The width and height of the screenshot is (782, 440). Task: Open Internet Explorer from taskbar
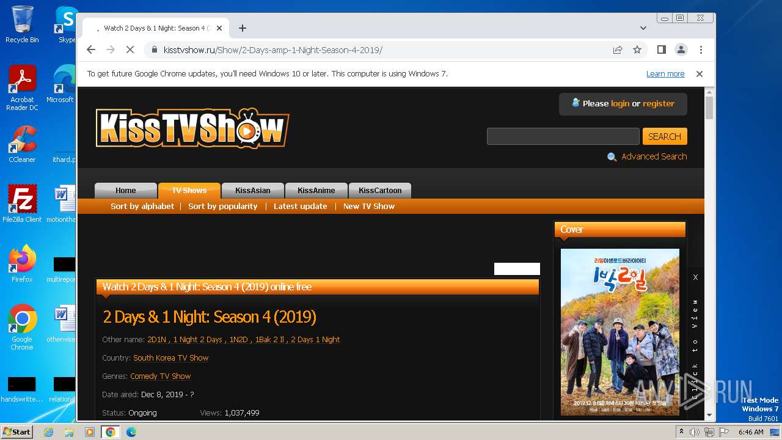[x=48, y=432]
